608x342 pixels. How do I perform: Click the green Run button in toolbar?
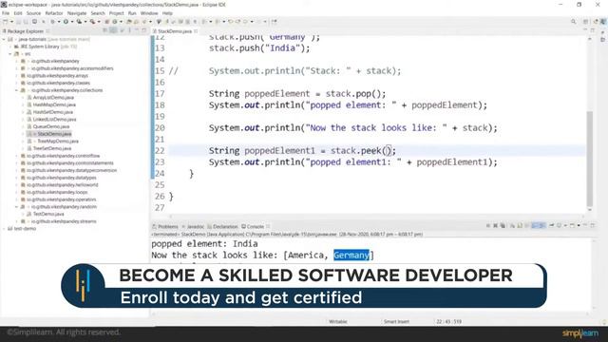tap(66, 22)
